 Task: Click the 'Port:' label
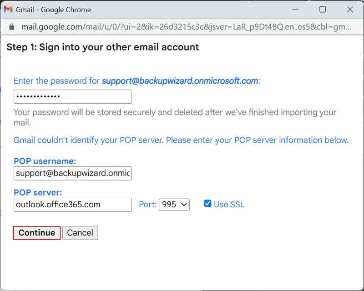tap(147, 205)
